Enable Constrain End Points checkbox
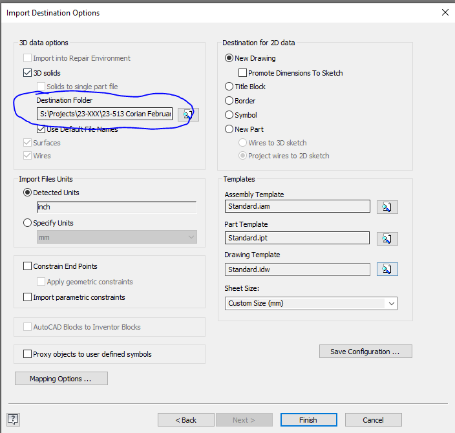 pos(27,266)
